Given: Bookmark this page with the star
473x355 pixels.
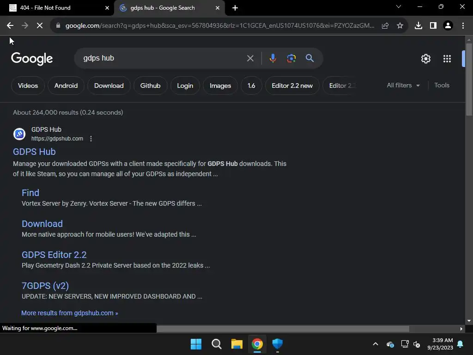Looking at the screenshot, I should 400,26.
